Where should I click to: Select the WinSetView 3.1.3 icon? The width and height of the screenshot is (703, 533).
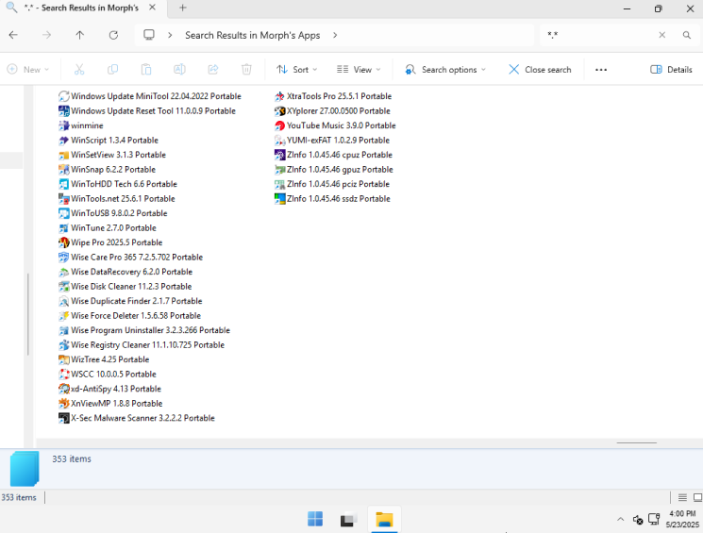coord(63,155)
